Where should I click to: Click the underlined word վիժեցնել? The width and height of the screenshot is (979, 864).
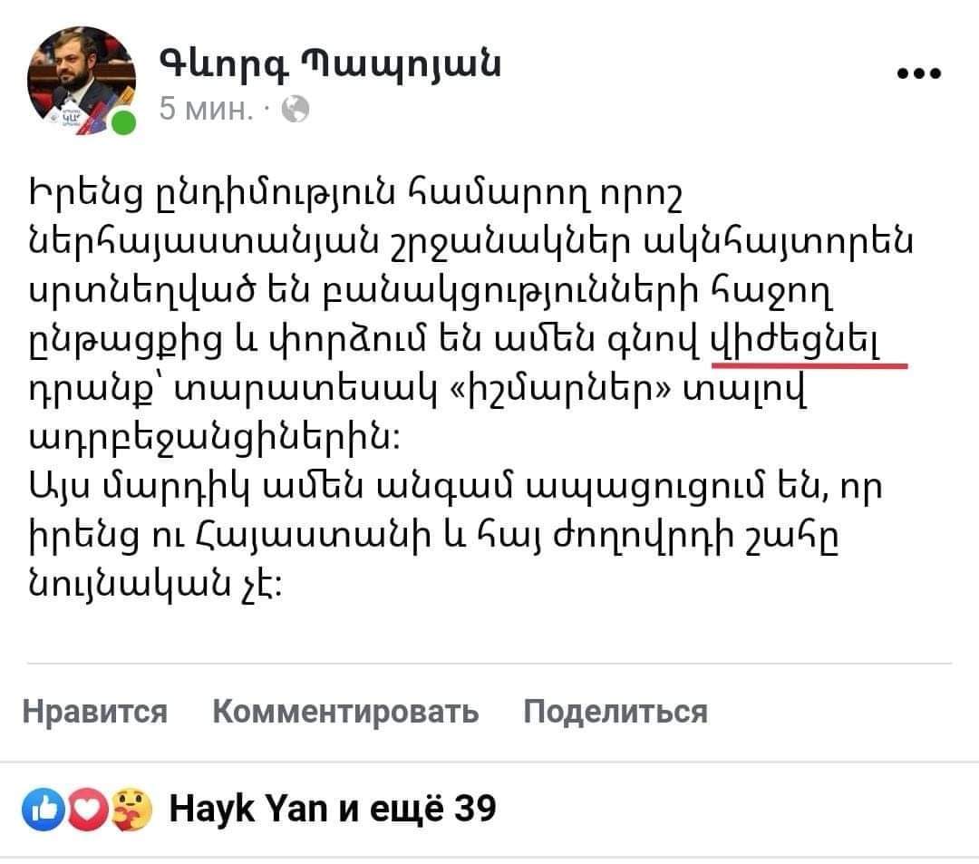799,343
